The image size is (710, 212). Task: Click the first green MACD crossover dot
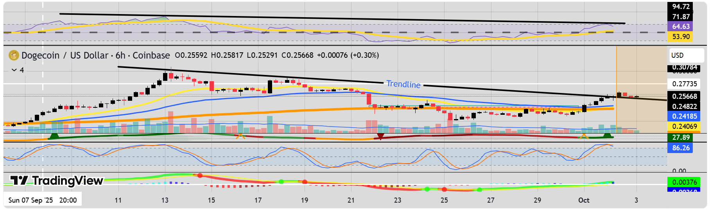(281, 182)
